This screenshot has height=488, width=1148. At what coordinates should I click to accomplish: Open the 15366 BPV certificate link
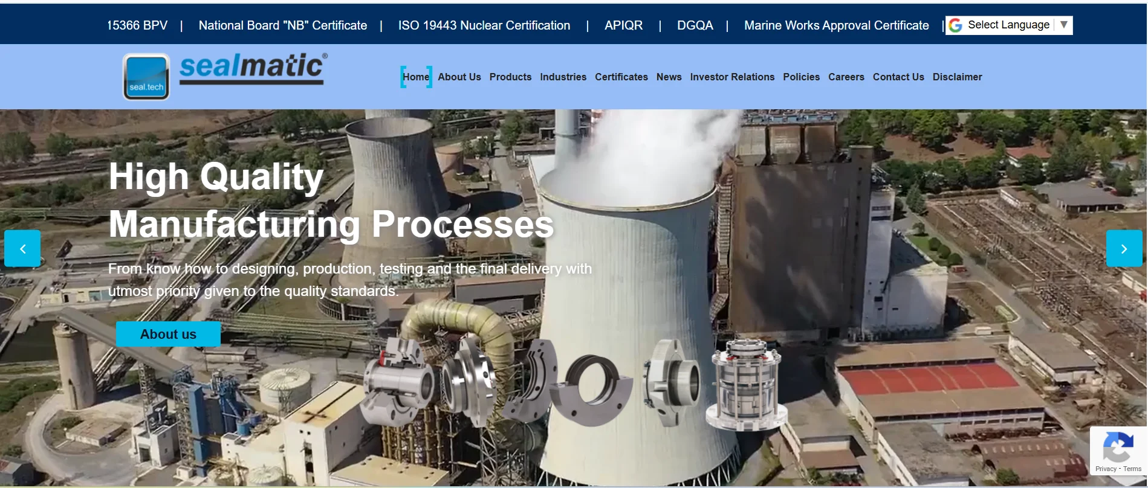coord(137,25)
